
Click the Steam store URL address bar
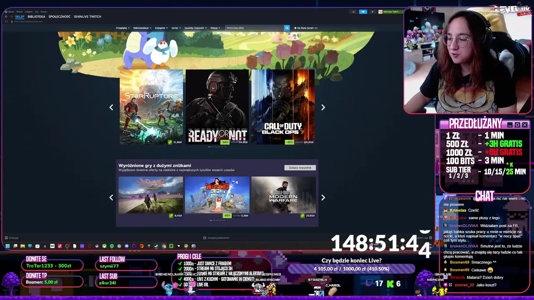pos(28,22)
